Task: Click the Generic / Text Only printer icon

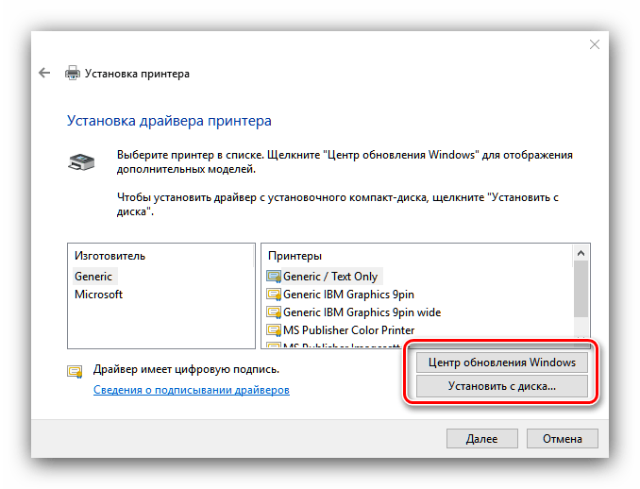Action: pyautogui.click(x=274, y=277)
